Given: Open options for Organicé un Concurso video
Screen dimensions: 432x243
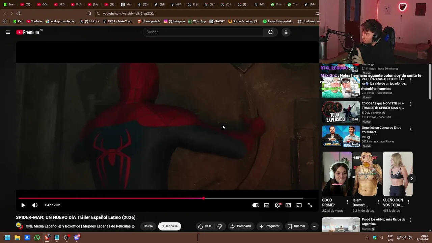Looking at the screenshot, I should [x=411, y=128].
